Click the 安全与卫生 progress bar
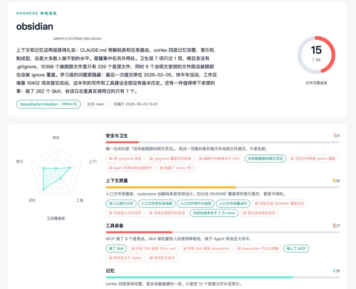356x289 pixels. 222,142
